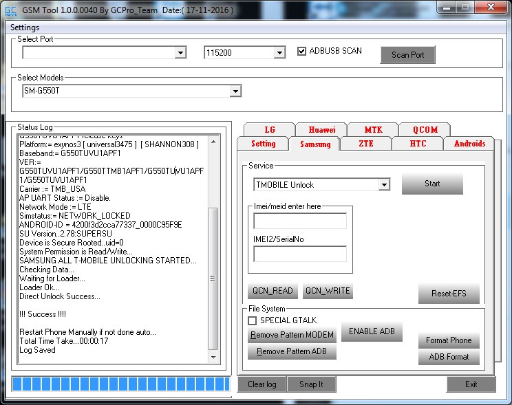Click the Status Log vertical scrollbar
This screenshot has height=405, width=512.
coord(213,248)
